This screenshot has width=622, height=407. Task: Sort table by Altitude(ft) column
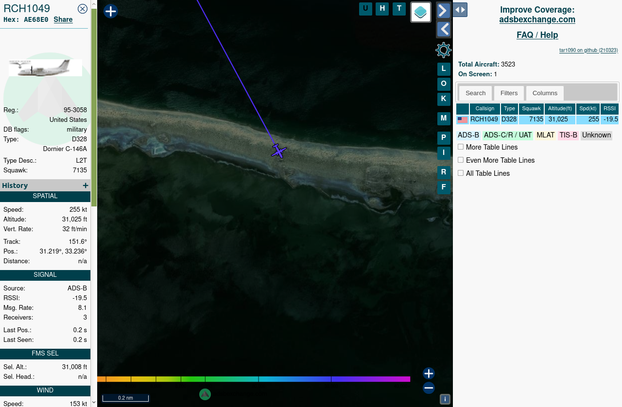pyautogui.click(x=560, y=109)
